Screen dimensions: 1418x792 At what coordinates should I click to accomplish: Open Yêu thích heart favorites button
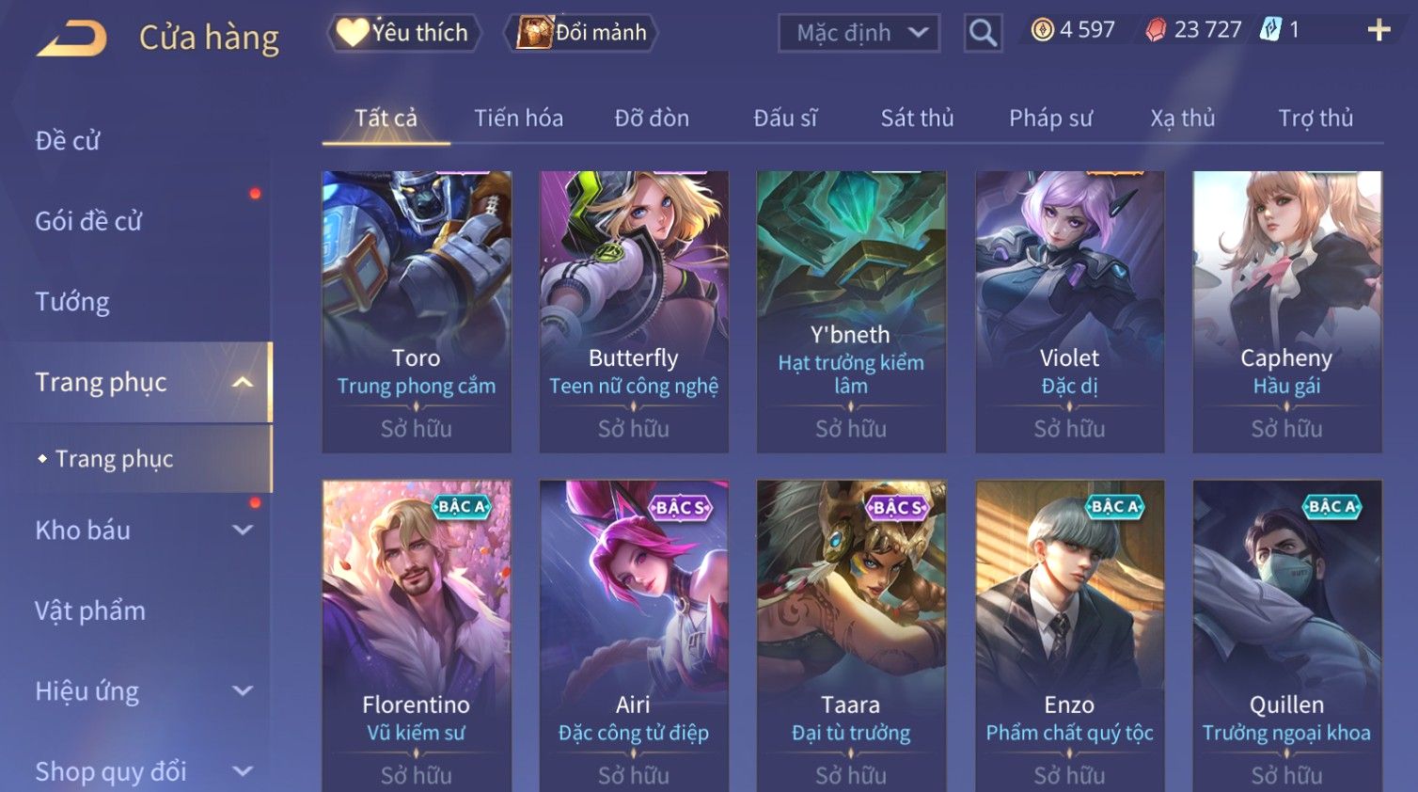click(x=403, y=33)
